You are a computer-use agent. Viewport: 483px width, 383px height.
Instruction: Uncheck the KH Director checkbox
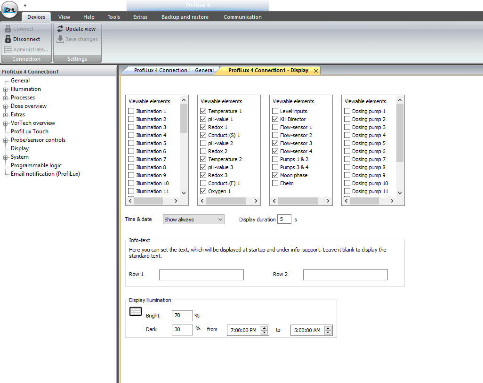275,119
